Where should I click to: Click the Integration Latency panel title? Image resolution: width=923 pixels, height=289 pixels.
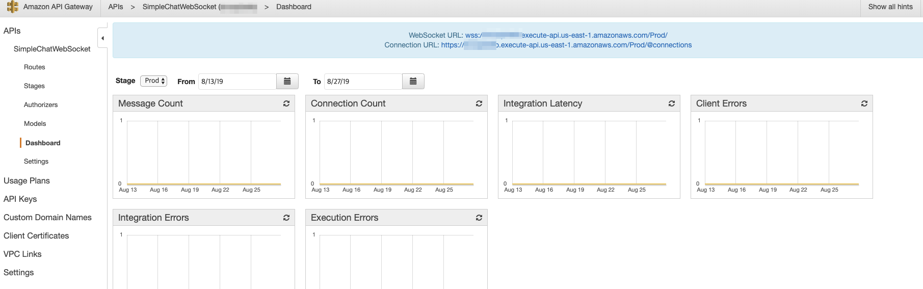click(543, 103)
